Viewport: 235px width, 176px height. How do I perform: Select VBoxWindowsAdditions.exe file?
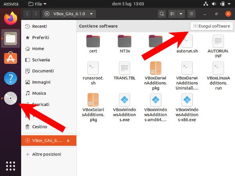click(125, 108)
